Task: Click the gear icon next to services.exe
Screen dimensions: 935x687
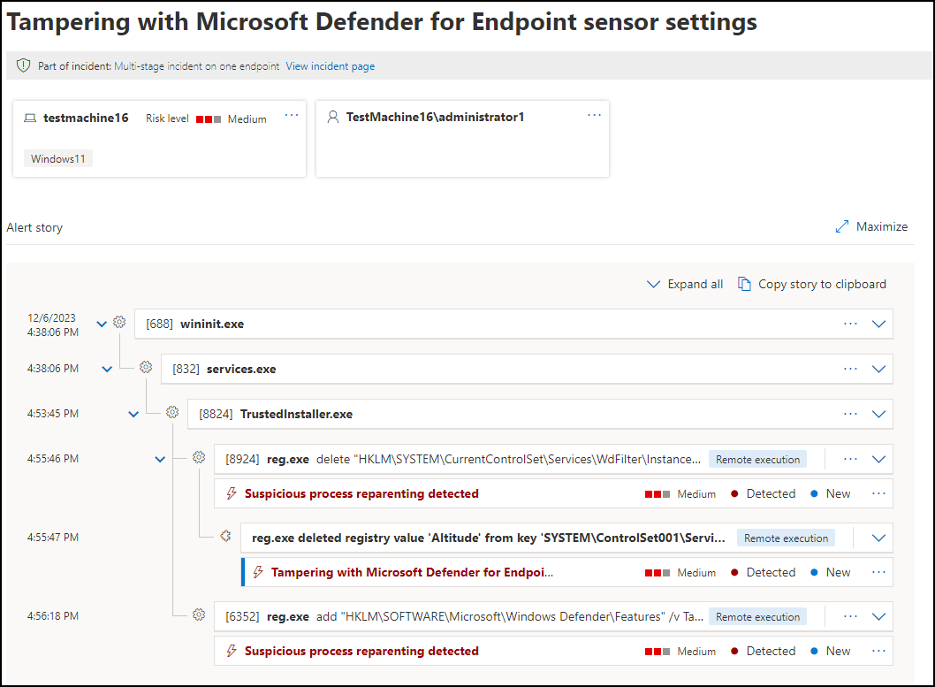Action: [146, 367]
